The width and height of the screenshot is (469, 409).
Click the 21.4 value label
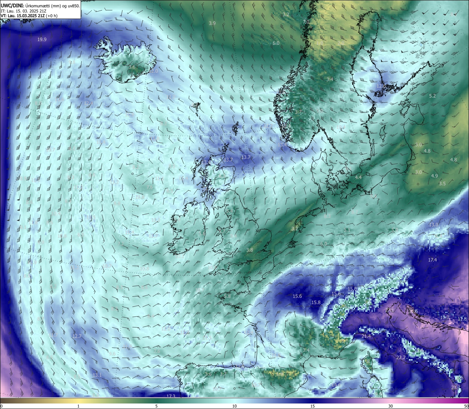coord(366,336)
